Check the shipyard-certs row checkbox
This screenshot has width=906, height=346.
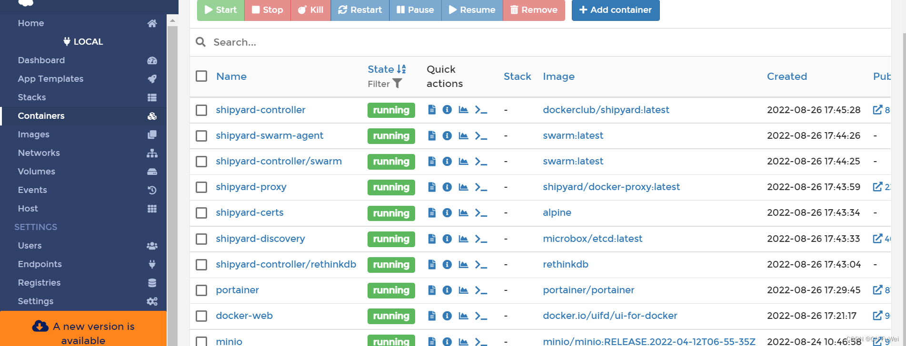pos(201,213)
